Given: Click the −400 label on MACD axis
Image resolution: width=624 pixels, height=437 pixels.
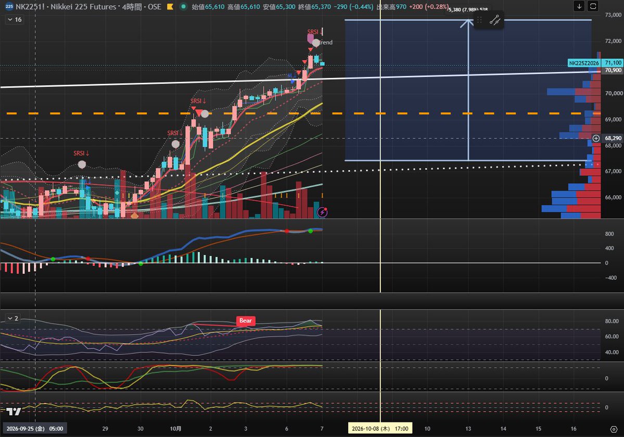Looking at the screenshot, I should pos(611,278).
